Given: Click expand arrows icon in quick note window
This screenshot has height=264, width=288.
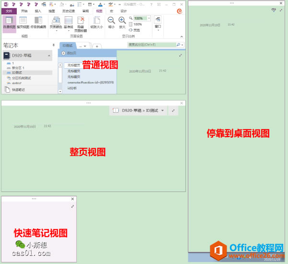Looking at the screenshot, I should pos(72,206).
